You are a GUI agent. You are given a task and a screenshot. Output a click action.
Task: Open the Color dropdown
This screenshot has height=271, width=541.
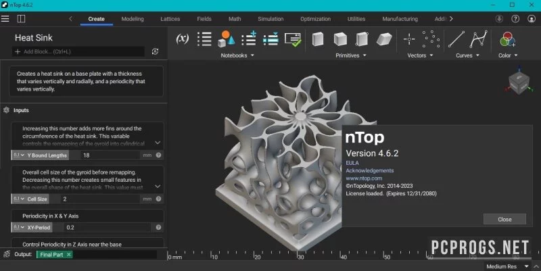coord(508,55)
